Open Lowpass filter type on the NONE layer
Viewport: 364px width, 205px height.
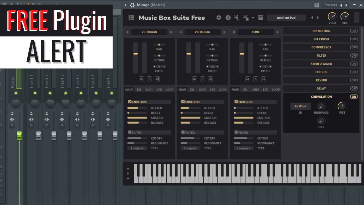click(243, 148)
